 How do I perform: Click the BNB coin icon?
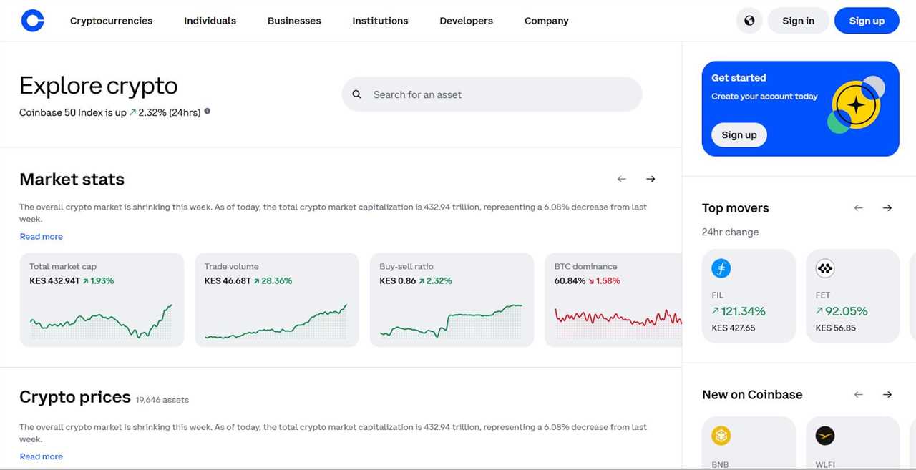(721, 435)
